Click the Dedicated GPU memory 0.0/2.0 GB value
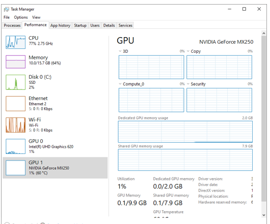The width and height of the screenshot is (270, 224). (168, 186)
